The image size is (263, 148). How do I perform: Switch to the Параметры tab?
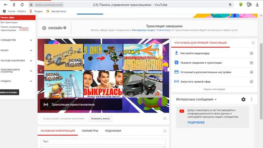(x=90, y=131)
